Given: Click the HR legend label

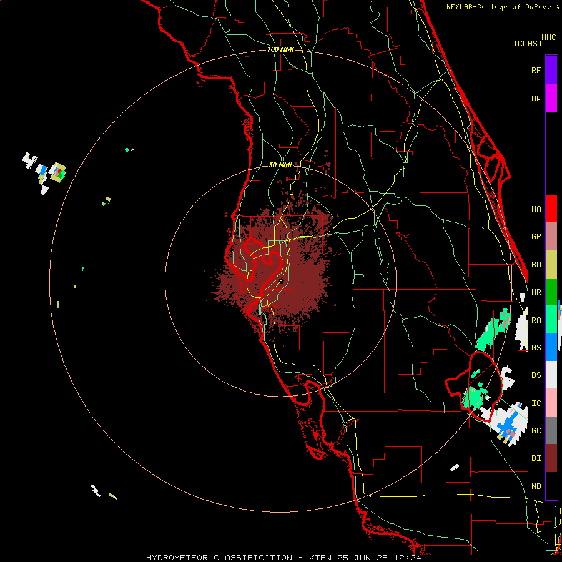Looking at the screenshot, I should (536, 292).
